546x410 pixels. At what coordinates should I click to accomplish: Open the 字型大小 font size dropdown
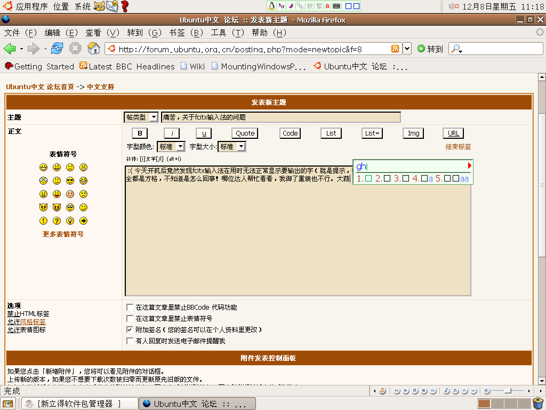[x=232, y=147]
